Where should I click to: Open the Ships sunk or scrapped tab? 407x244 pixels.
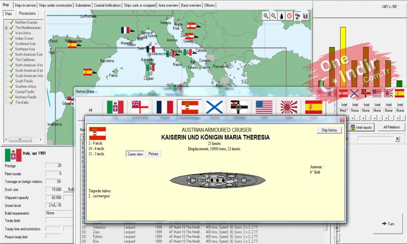(140, 5)
